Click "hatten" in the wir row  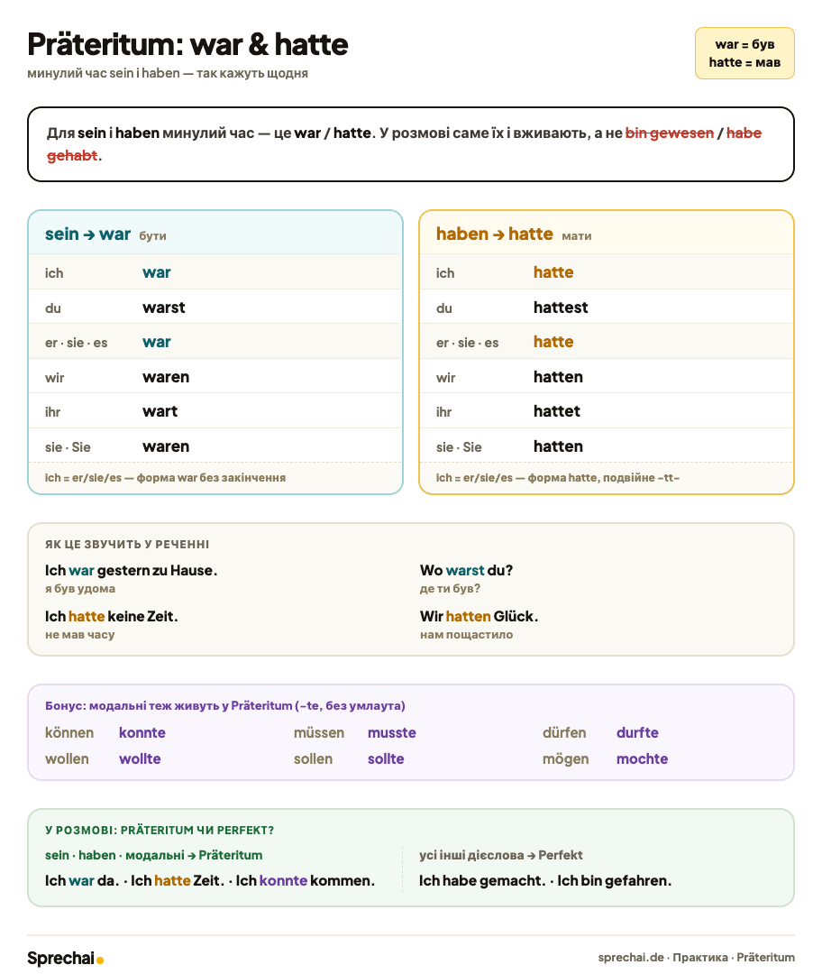point(558,377)
